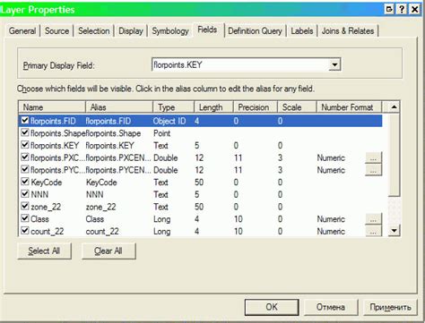Open the Symbology tab
425x323 pixels.
pyautogui.click(x=170, y=30)
